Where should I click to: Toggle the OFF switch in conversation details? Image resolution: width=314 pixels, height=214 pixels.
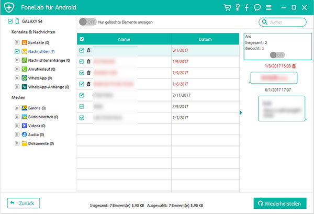pyautogui.click(x=278, y=55)
